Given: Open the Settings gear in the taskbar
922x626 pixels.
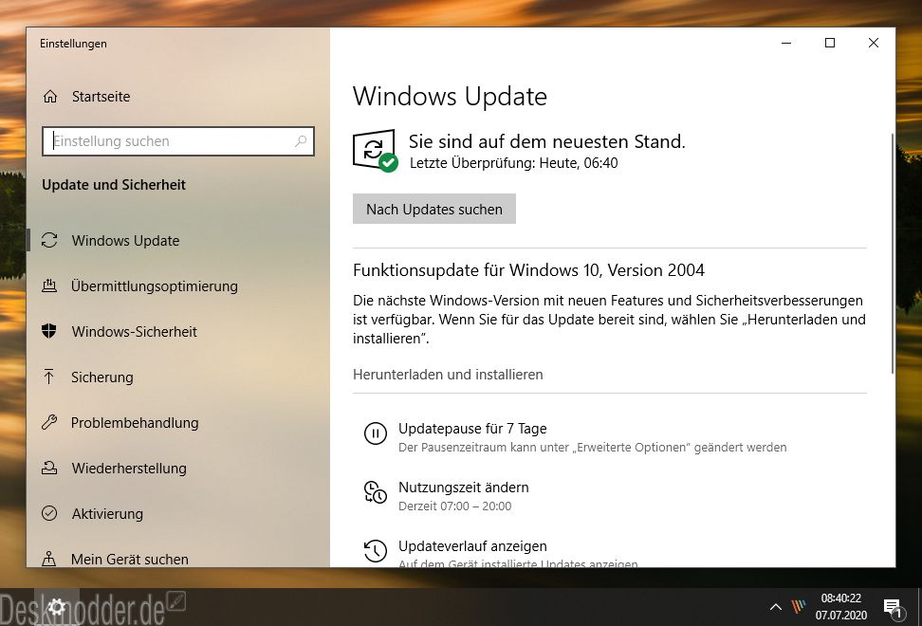Looking at the screenshot, I should coord(57,607).
